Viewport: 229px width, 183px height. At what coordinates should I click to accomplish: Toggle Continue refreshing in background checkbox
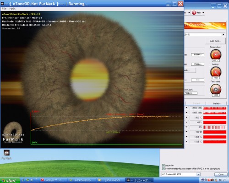164,169
